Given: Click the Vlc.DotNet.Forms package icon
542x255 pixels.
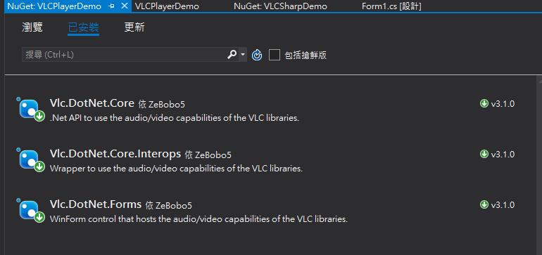Looking at the screenshot, I should click(32, 211).
